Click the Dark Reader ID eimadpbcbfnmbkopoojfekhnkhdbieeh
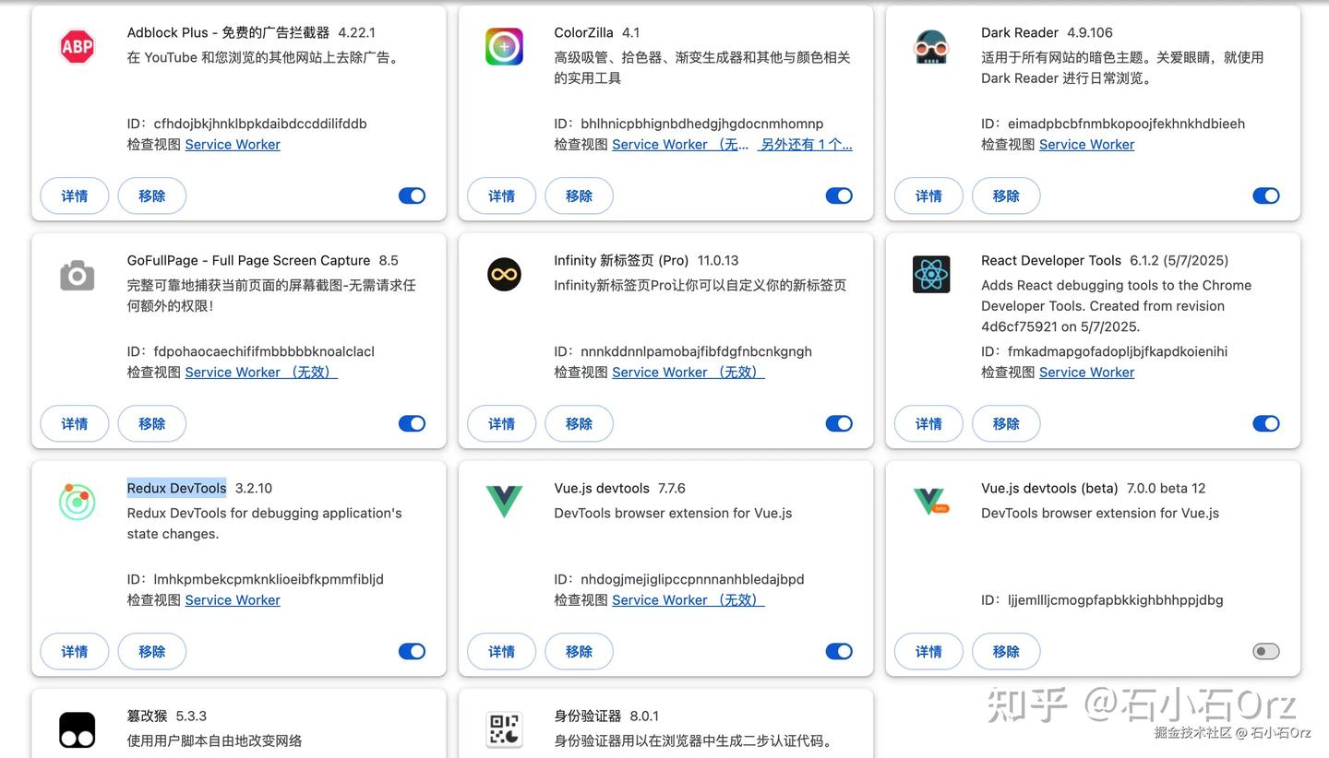This screenshot has width=1329, height=758. click(x=1127, y=124)
